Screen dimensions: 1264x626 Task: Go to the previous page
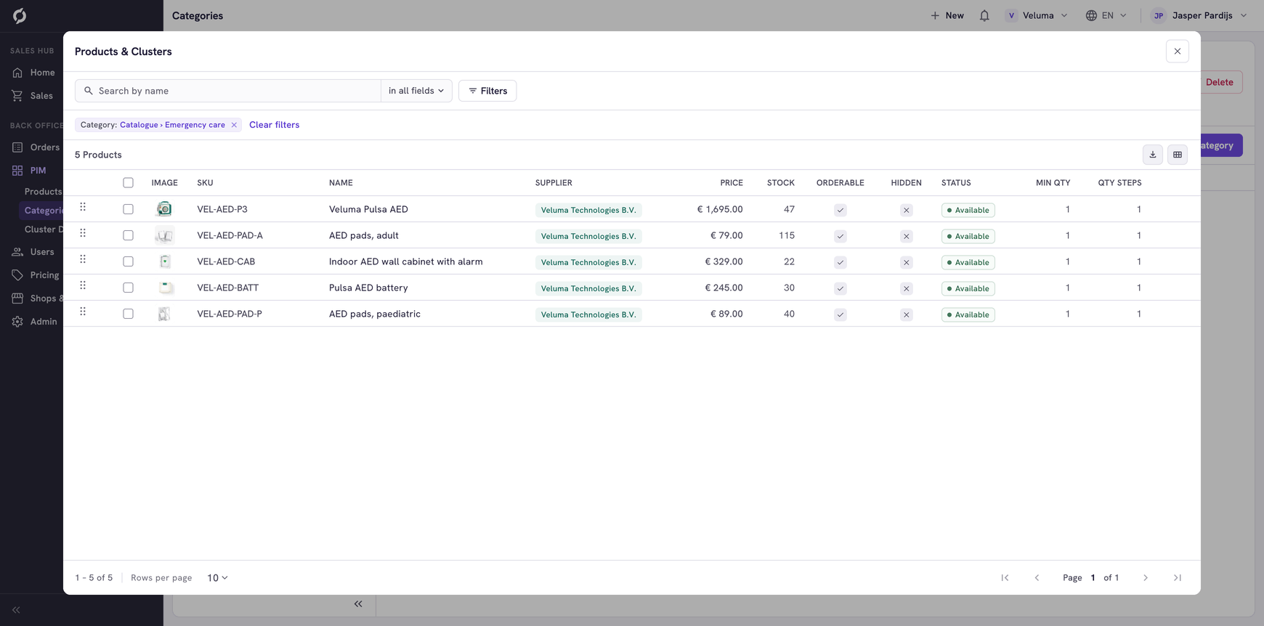coord(1037,578)
